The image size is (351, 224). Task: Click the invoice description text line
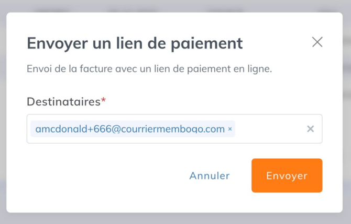[x=149, y=69]
